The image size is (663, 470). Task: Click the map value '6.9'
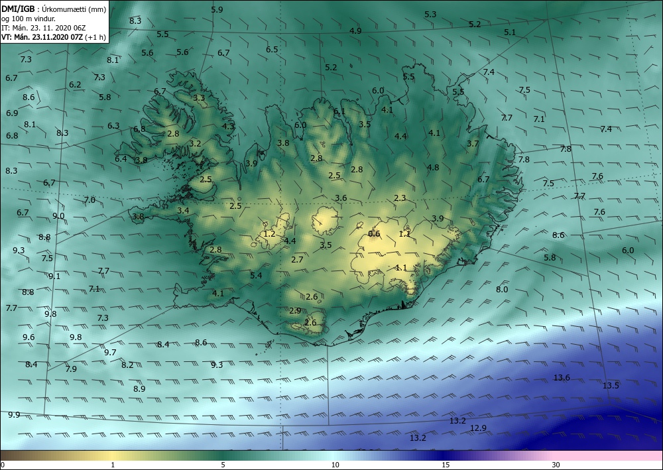pos(12,113)
